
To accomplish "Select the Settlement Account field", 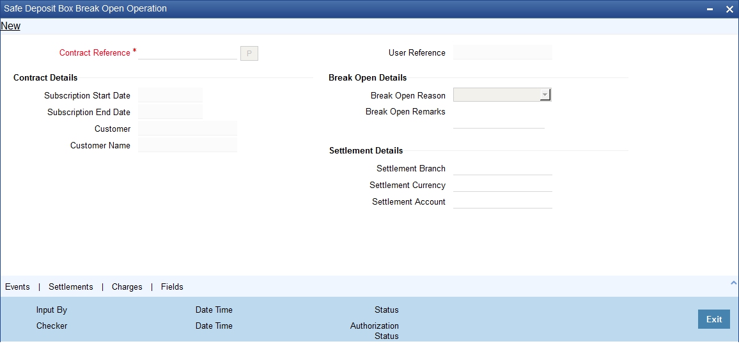I will (502, 201).
